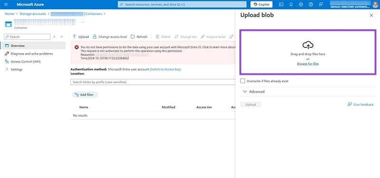Close the Upload blob panel
380x178 pixels.
tap(371, 15)
